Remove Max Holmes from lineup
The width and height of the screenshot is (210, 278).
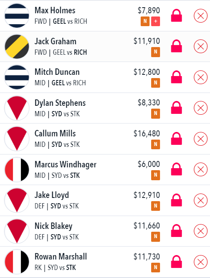[x=201, y=16]
